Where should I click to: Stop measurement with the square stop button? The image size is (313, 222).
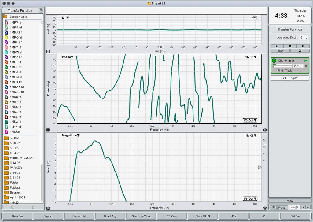(290, 46)
